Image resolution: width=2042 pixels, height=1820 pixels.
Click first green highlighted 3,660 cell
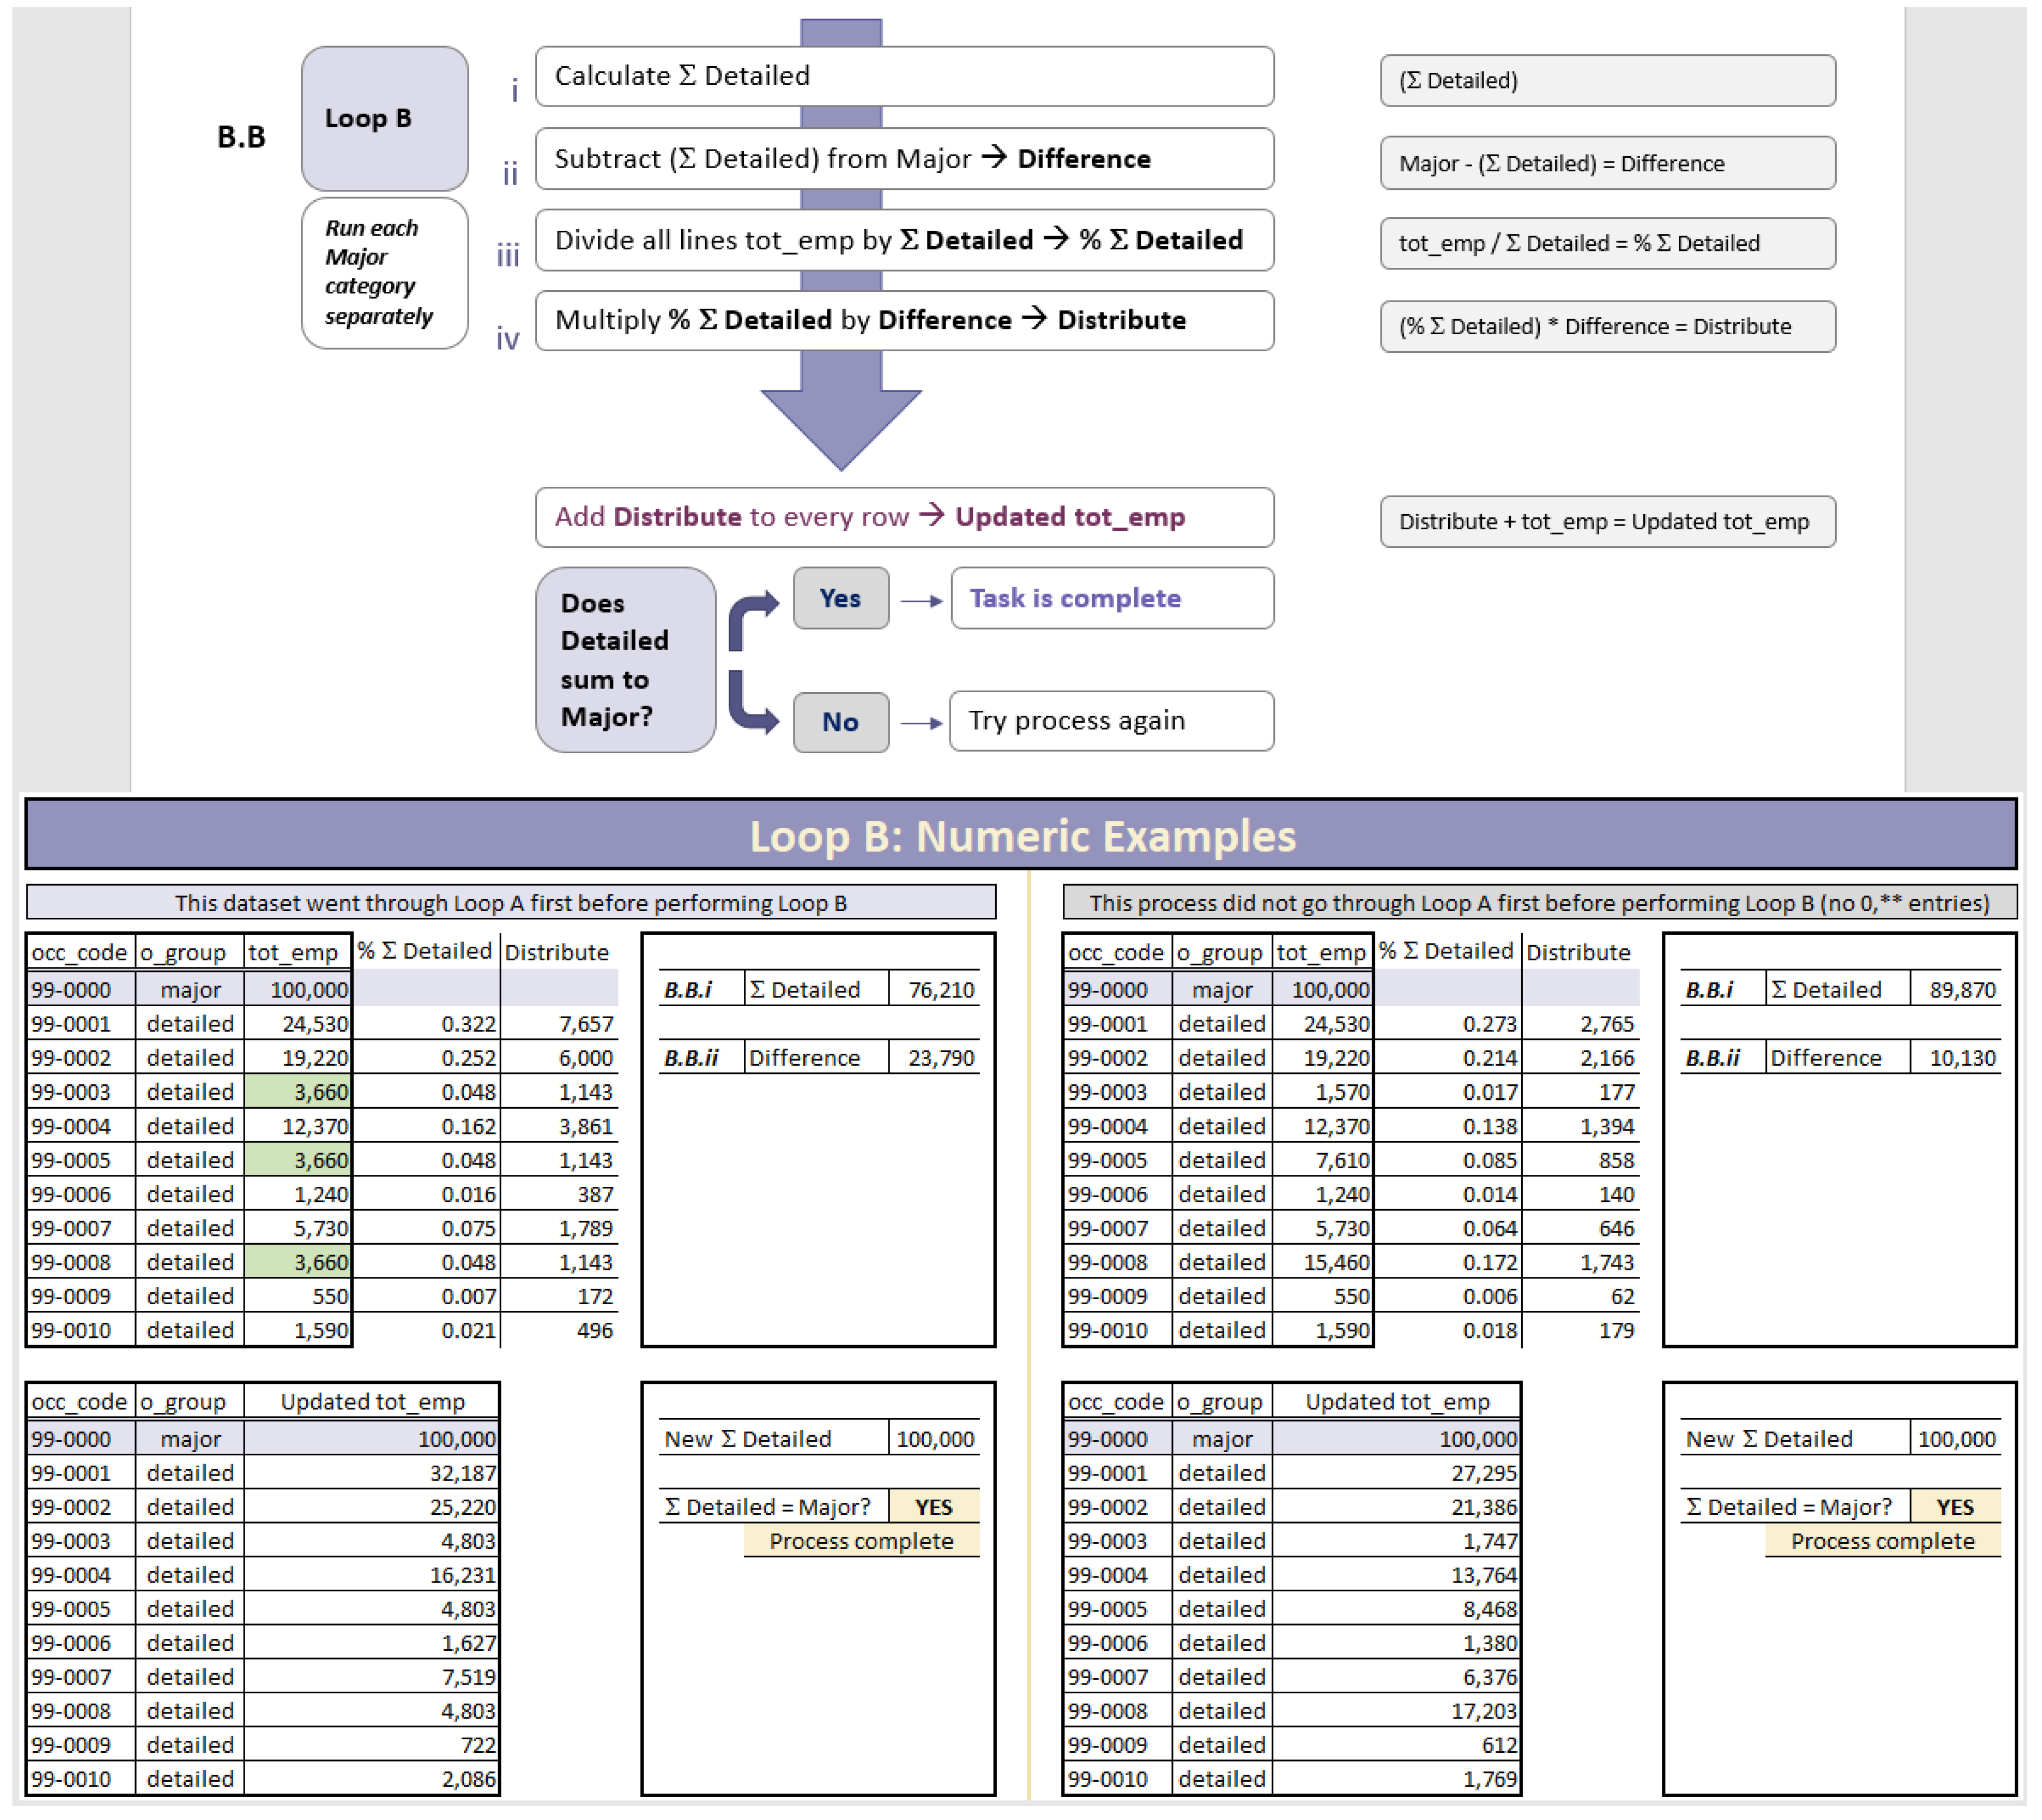[298, 1091]
